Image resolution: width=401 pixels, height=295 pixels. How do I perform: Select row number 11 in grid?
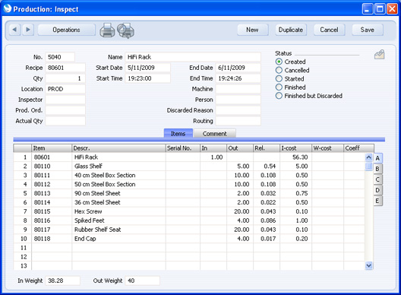(24, 248)
